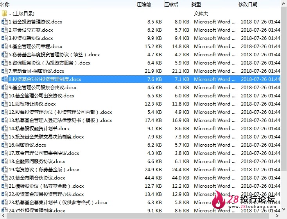The image size is (287, 219).
Task: Click Word icon of 18.金融顾问服务协议.docx
Action: [4, 162]
